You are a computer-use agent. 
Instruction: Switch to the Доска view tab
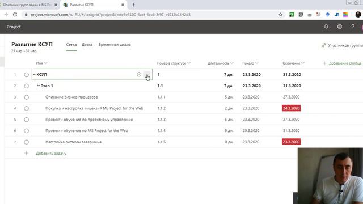coord(87,45)
